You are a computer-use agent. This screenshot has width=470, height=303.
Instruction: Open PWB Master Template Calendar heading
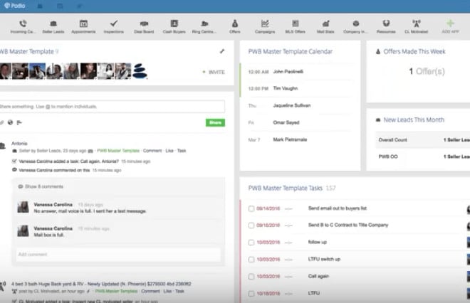pos(290,52)
